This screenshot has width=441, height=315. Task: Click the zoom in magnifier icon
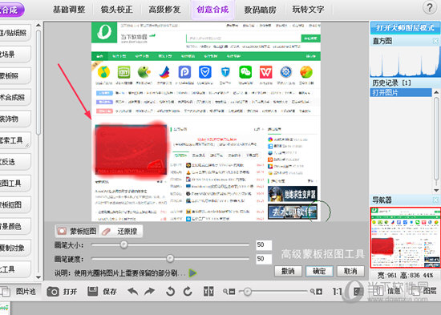pos(316,292)
